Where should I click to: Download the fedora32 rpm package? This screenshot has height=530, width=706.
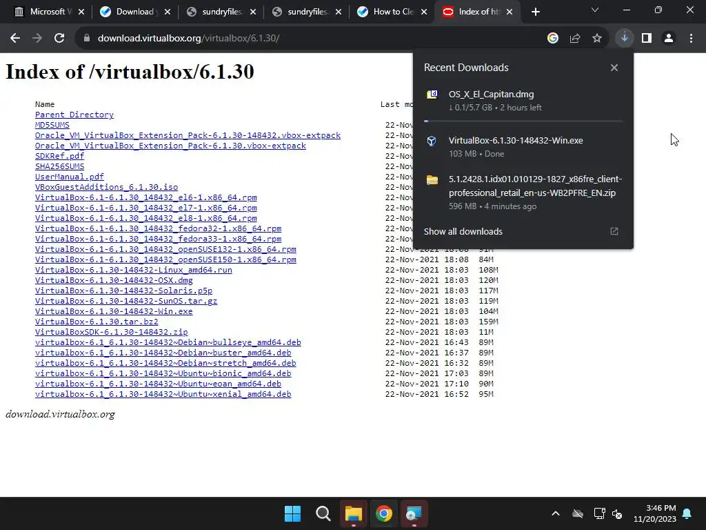point(158,228)
